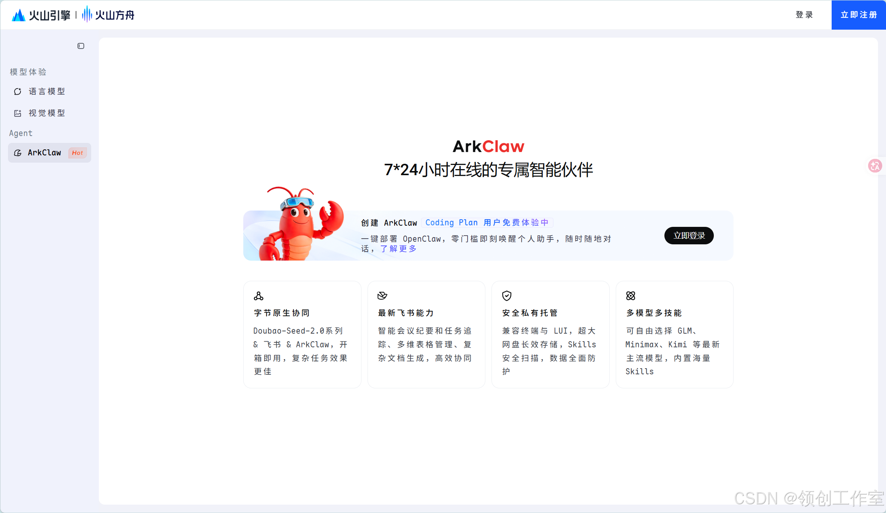This screenshot has width=886, height=513.
Task: Collapse the left sidebar panel
Action: click(x=81, y=46)
